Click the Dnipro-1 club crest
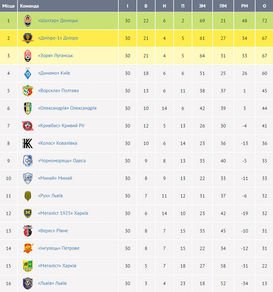Image resolution: width=273 pixels, height=292 pixels. pyautogui.click(x=28, y=38)
